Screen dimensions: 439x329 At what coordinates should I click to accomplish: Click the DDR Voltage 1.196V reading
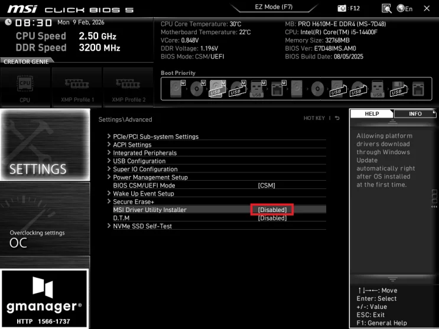click(x=189, y=48)
